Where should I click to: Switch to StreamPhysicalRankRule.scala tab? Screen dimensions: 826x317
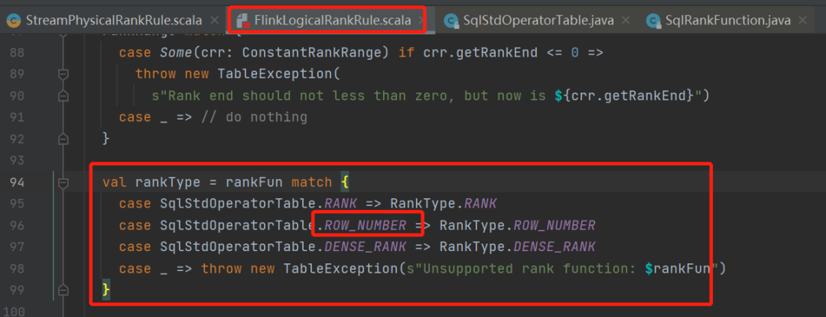point(114,21)
